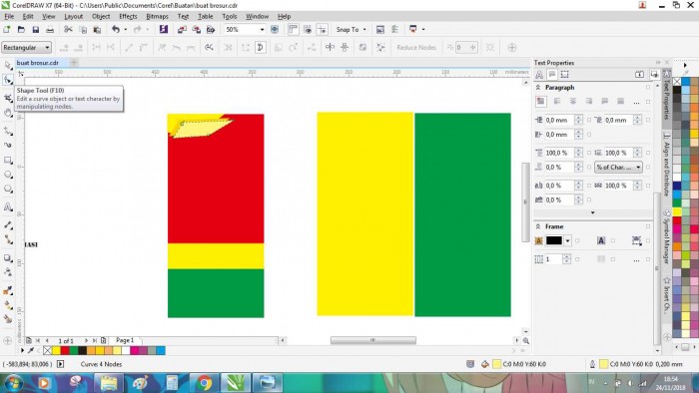Switch to Align and Distribute docker tab

tap(667, 165)
